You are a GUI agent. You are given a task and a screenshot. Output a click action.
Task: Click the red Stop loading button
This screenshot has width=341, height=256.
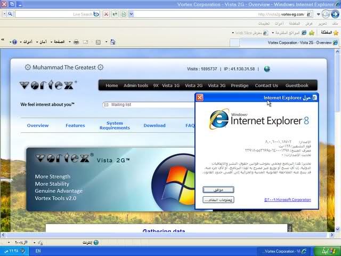(106, 14)
